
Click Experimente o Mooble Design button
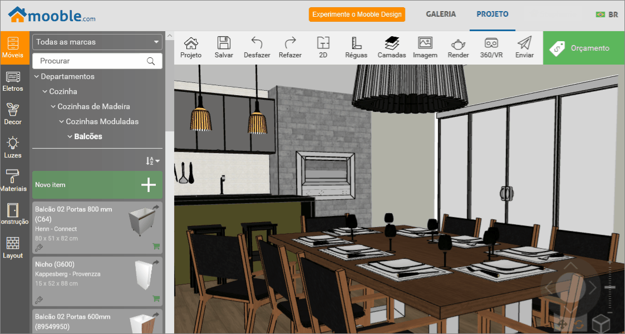pos(357,14)
